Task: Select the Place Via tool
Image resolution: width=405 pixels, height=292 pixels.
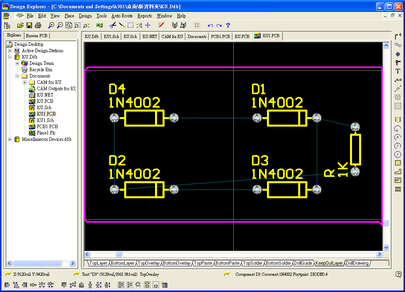Action: tap(398, 54)
